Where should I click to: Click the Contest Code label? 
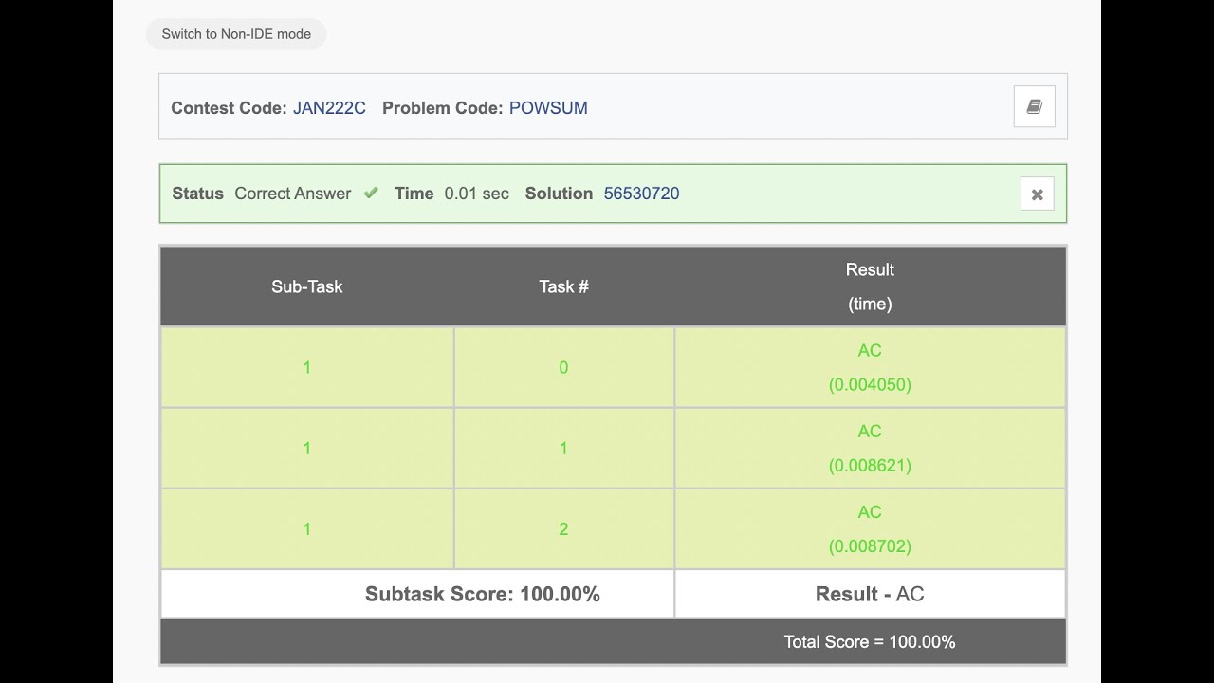point(229,108)
